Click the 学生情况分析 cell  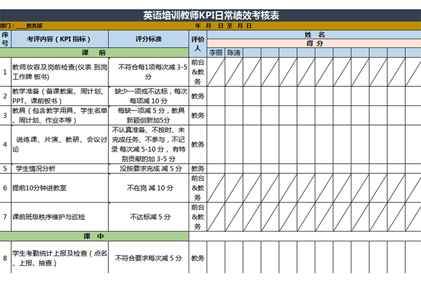coord(59,168)
